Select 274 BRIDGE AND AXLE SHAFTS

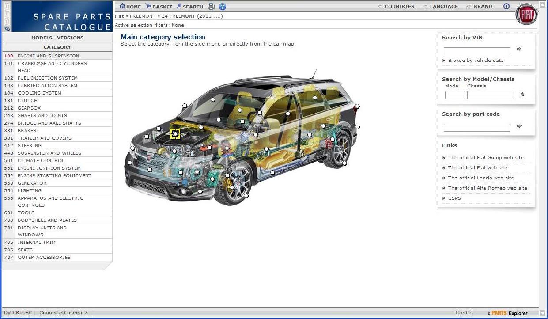coord(57,123)
